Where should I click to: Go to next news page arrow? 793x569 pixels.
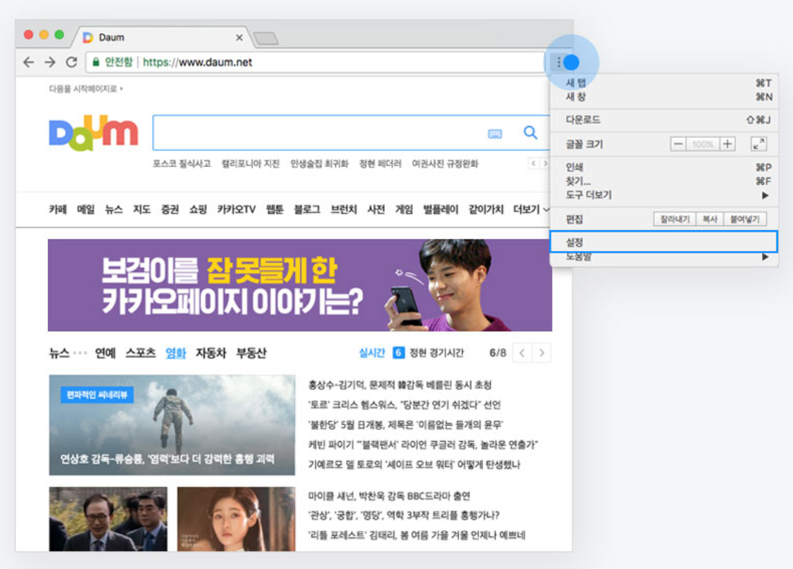(542, 353)
